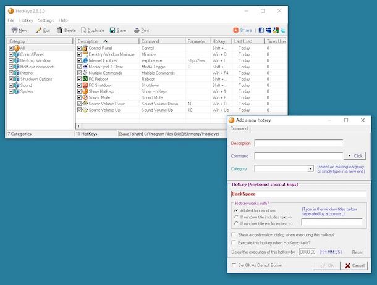377x285 pixels.
Task: Uncheck the Internet Explorer hotkey checkbox
Action: (79, 60)
